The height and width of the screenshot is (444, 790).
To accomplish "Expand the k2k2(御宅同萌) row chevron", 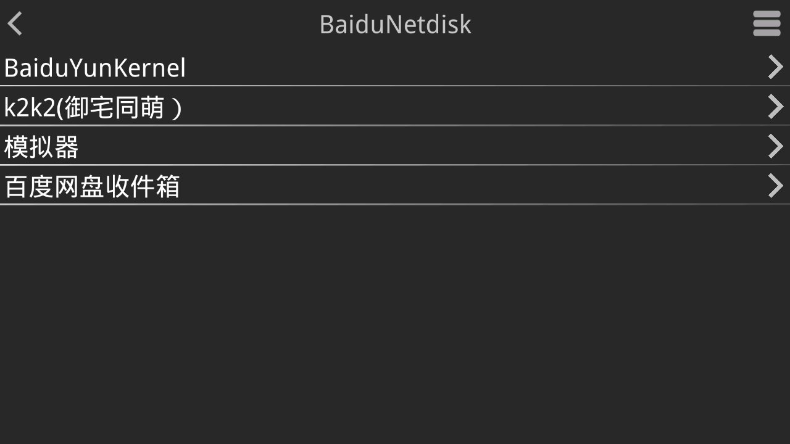I will click(775, 107).
